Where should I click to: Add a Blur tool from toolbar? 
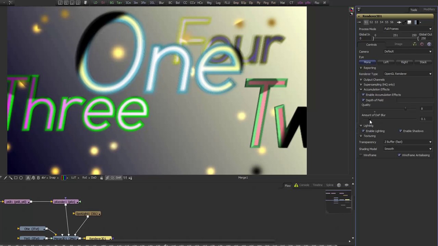coord(161,3)
